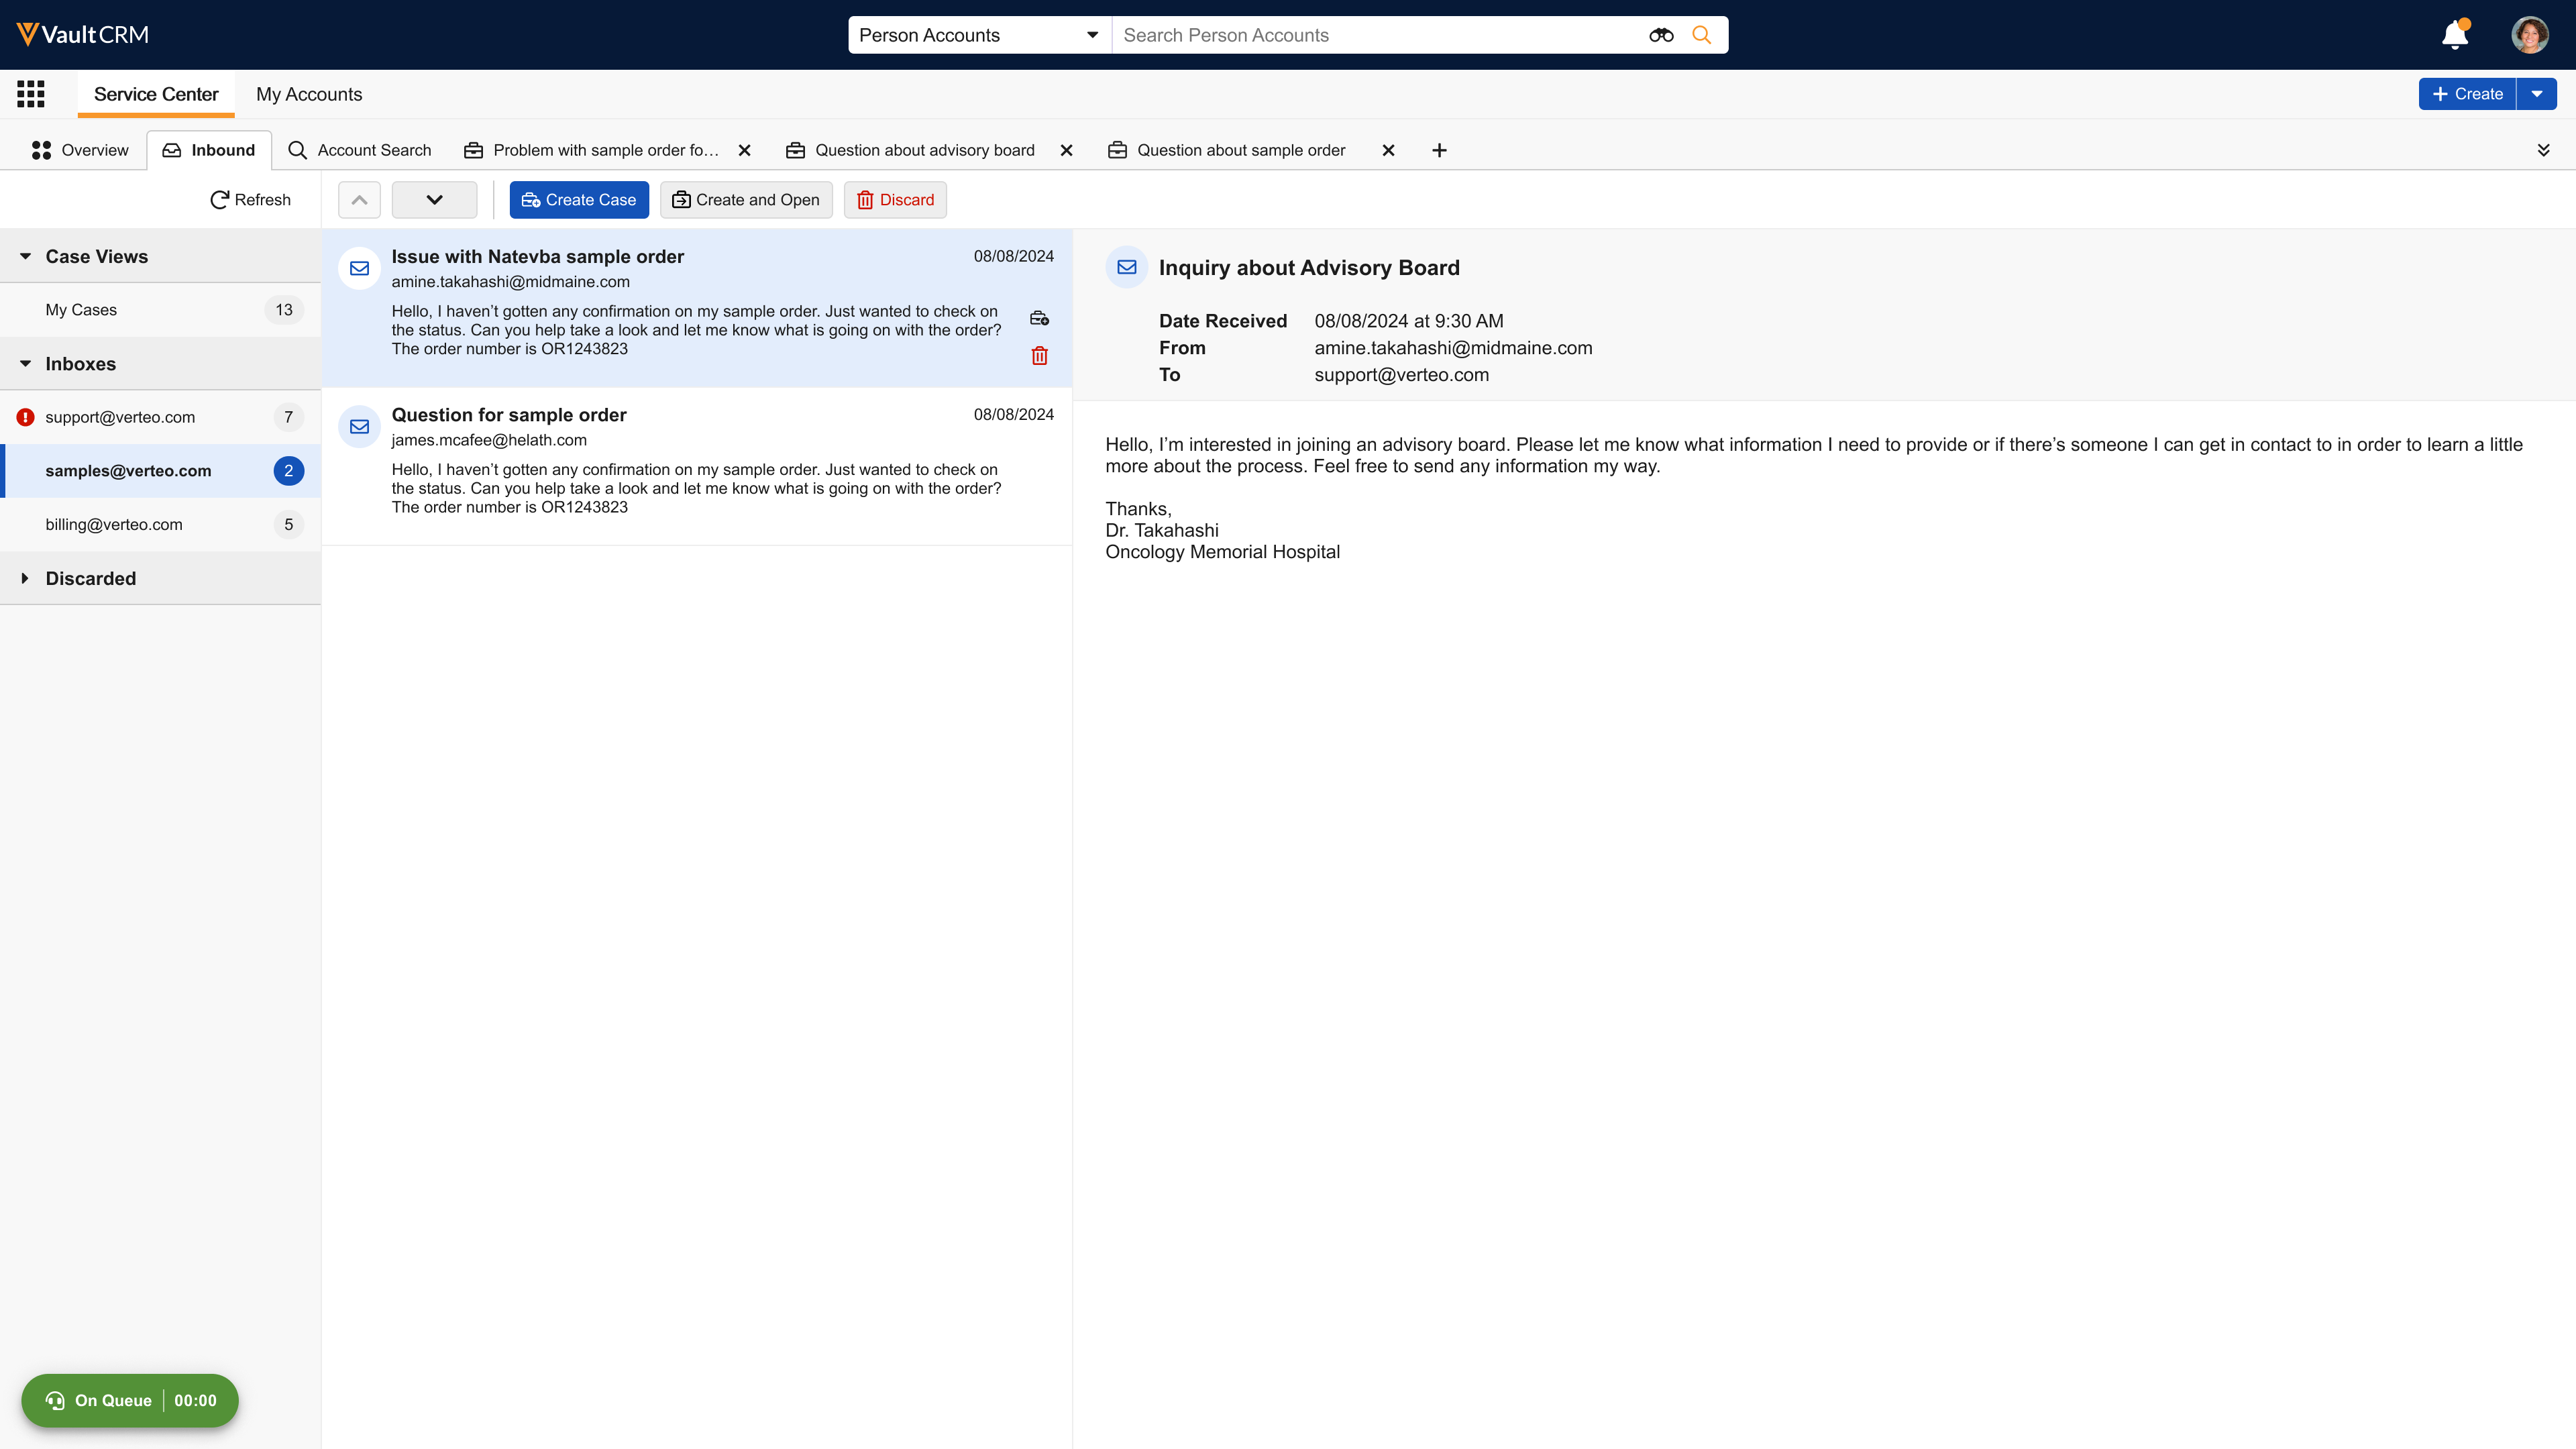The width and height of the screenshot is (2576, 1449).
Task: Open the user profile avatar
Action: 2529,35
